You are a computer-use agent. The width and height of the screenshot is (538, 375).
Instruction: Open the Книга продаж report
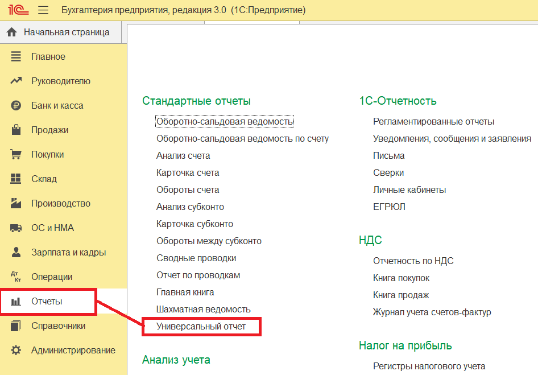tap(401, 295)
